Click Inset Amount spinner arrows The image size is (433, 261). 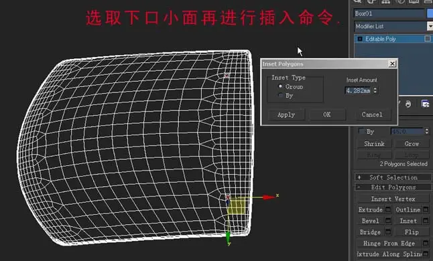point(375,90)
